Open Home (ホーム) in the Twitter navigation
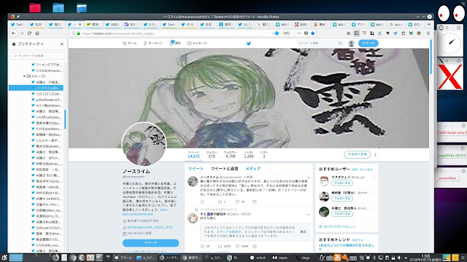467x262 pixels. (x=130, y=44)
